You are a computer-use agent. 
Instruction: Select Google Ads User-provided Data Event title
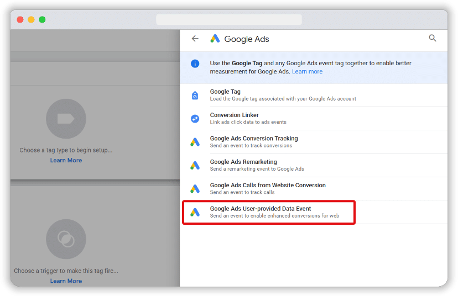click(x=261, y=209)
